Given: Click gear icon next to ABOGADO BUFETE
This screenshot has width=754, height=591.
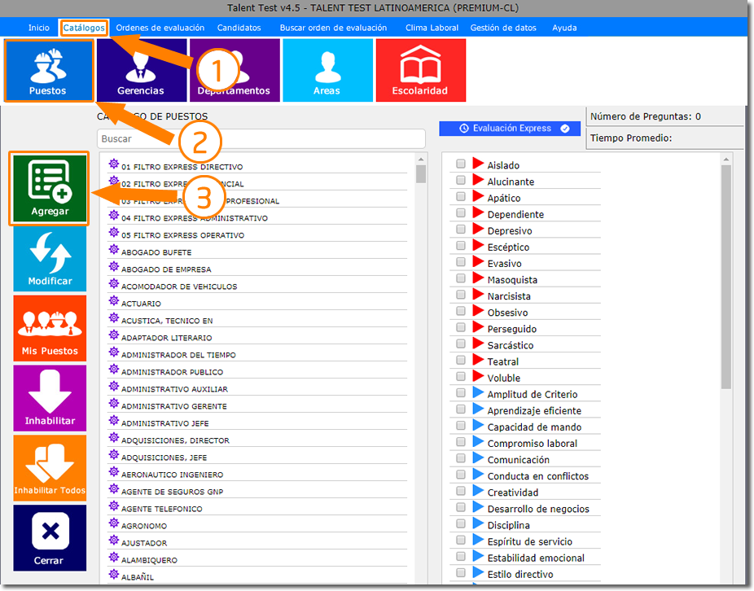Looking at the screenshot, I should coord(113,250).
